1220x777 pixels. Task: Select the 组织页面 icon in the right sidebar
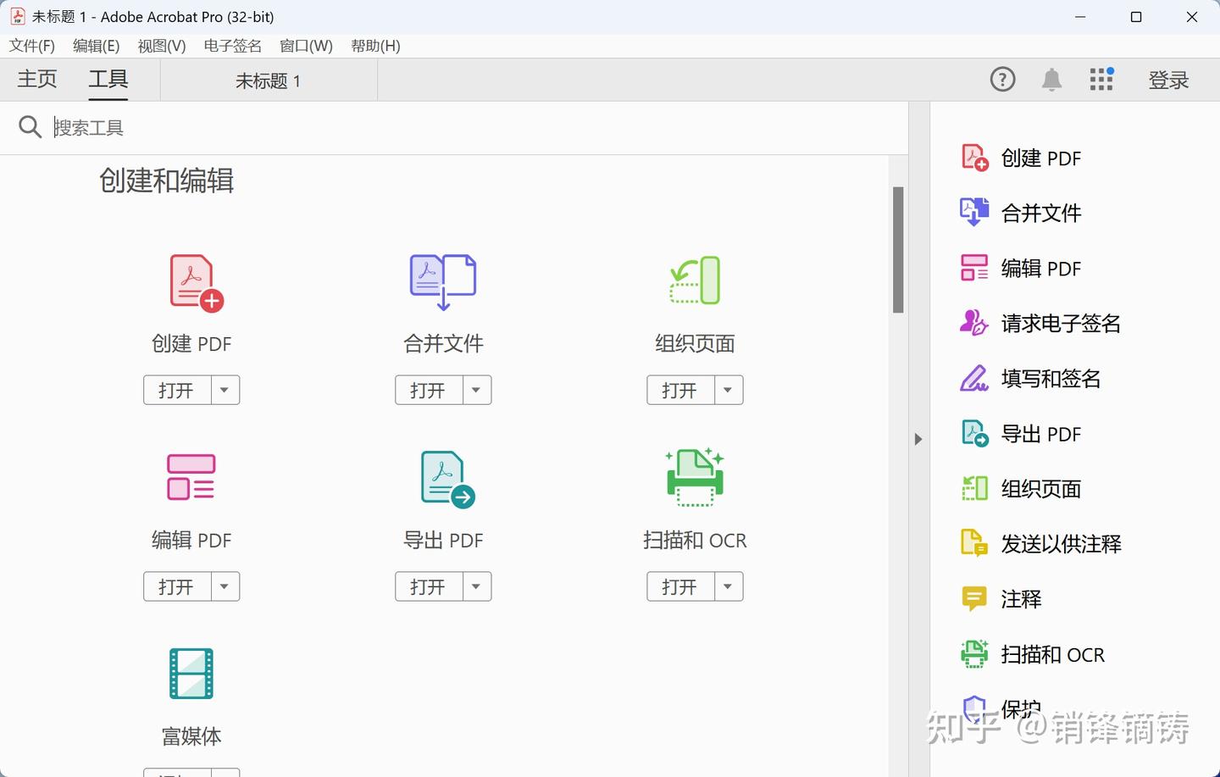coord(974,488)
